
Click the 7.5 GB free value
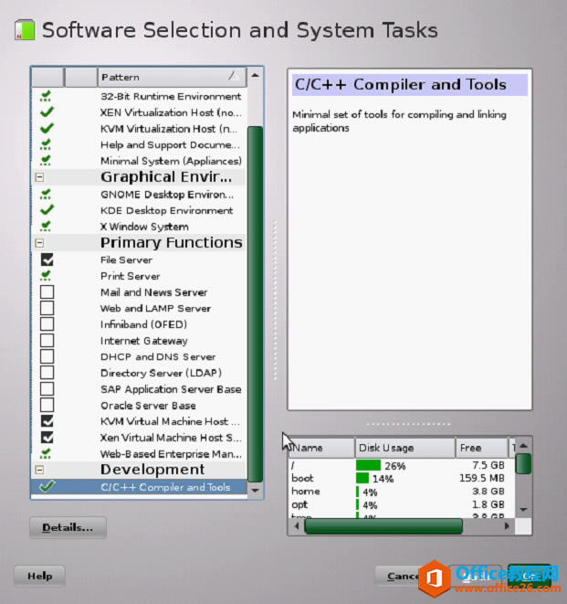(x=488, y=465)
